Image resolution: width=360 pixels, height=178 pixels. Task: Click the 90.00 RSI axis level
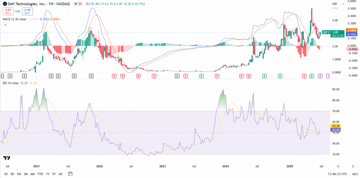tap(336, 90)
